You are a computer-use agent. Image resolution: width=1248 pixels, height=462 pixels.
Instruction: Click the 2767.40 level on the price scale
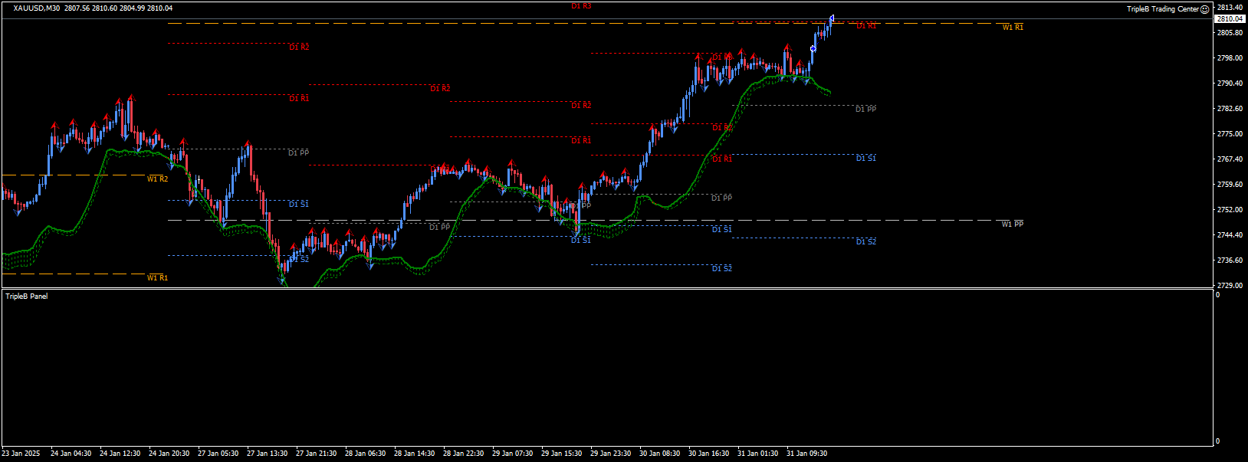[x=1230, y=159]
